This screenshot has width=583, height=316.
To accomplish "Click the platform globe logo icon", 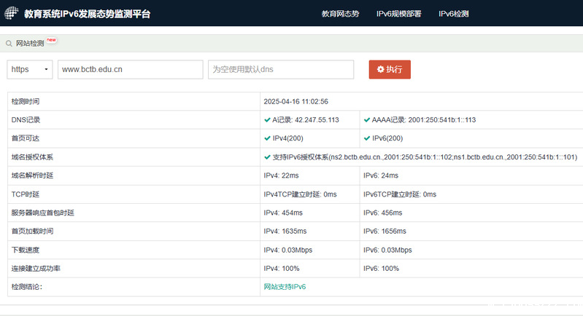I will [x=12, y=13].
